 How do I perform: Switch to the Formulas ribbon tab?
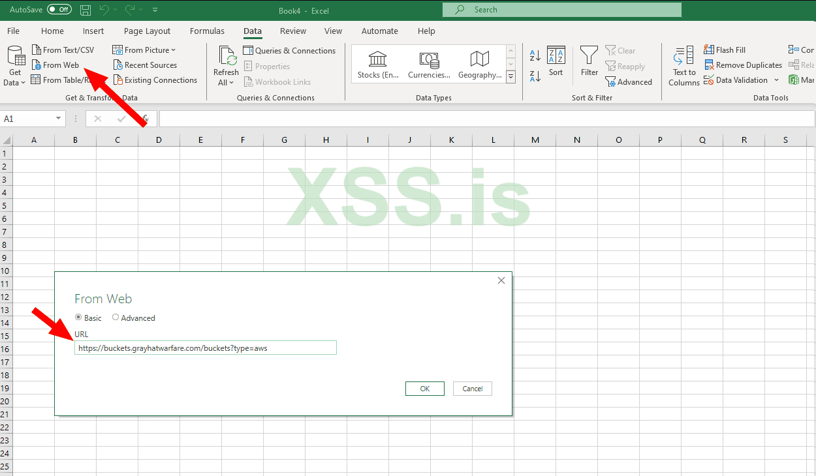[207, 31]
